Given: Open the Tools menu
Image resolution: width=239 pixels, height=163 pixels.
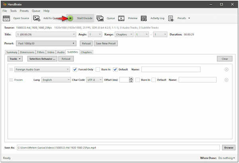Looking at the screenshot, I should point(14,11).
